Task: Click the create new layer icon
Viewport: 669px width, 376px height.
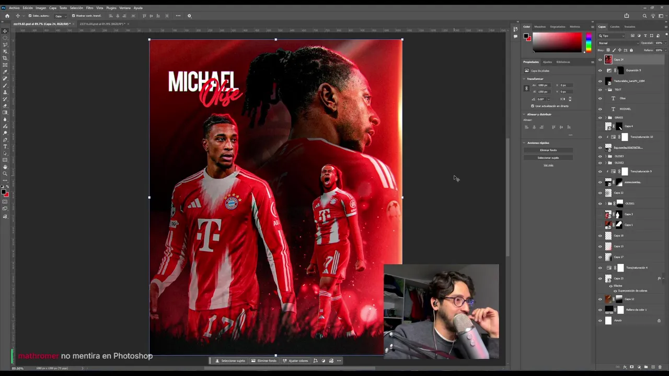Action: [x=653, y=367]
